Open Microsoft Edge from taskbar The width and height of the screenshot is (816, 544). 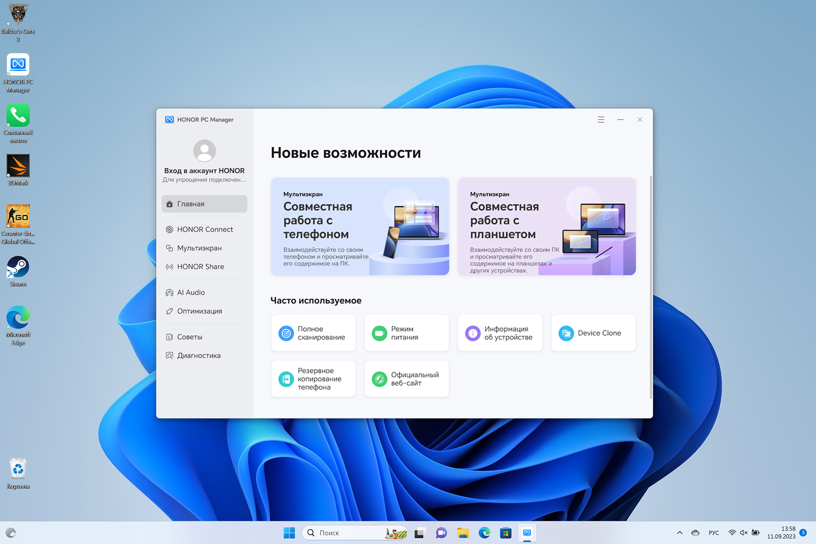click(x=484, y=533)
